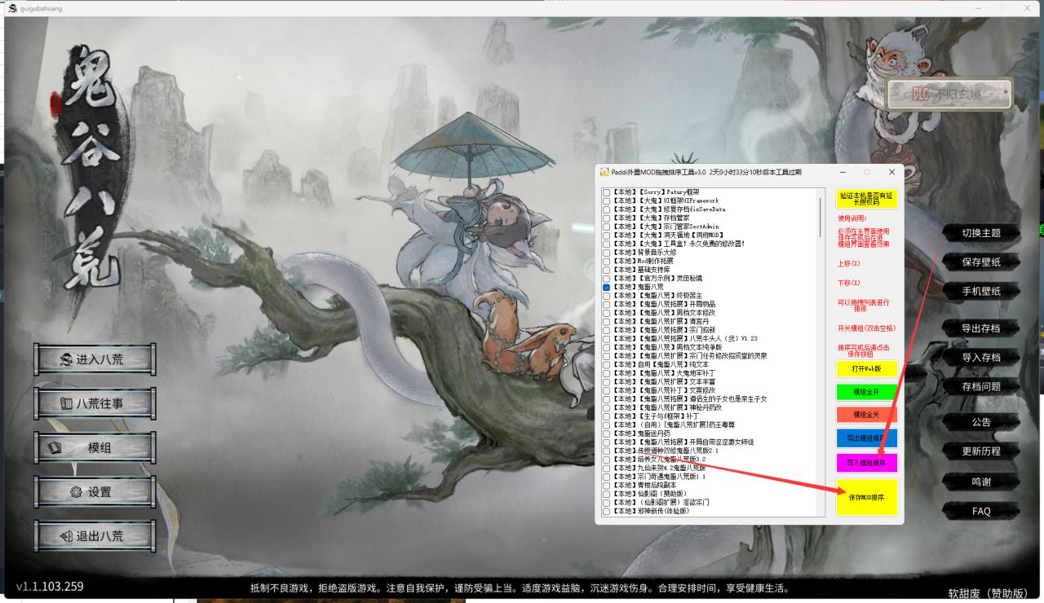Click yellow 验证本机是否有延长授权码 button
The width and height of the screenshot is (1044, 603).
click(x=866, y=199)
